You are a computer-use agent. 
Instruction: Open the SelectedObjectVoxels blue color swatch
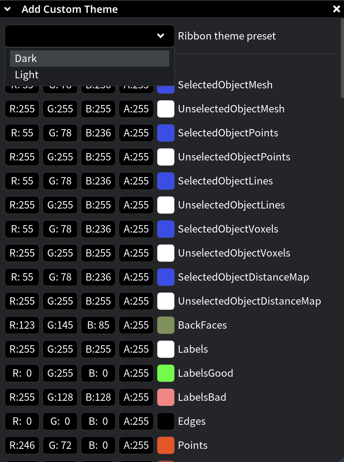(166, 229)
